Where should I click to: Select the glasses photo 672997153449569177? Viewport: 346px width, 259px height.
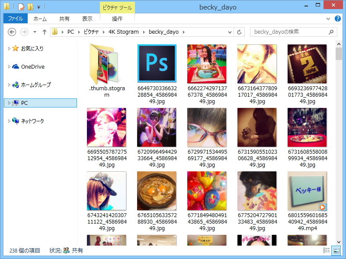(x=207, y=138)
